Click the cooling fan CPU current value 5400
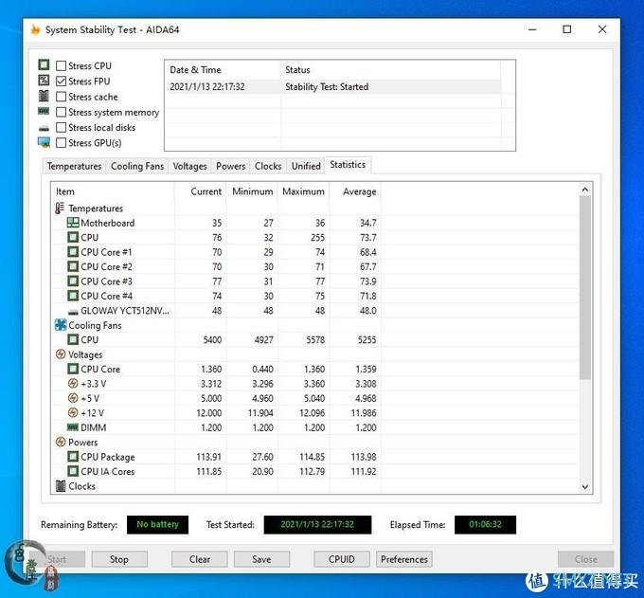The height and width of the screenshot is (598, 644). (212, 340)
